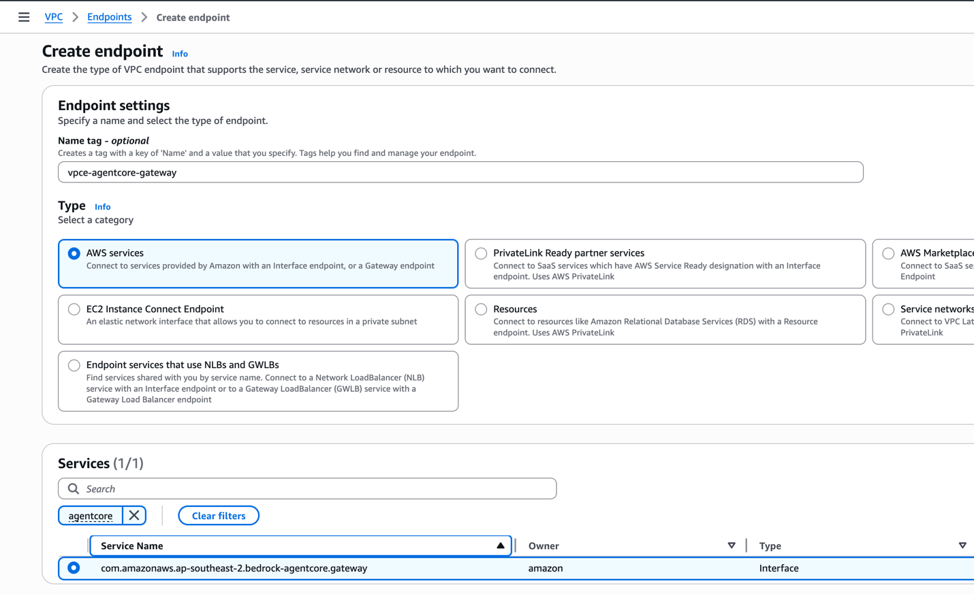Navigate to Endpoints breadcrumb
The width and height of the screenshot is (974, 594).
click(109, 17)
